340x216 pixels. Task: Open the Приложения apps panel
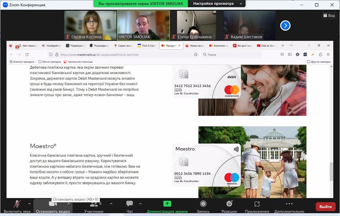[257, 207]
